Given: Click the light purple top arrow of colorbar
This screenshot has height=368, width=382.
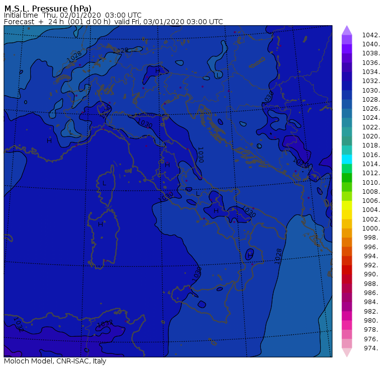Looking at the screenshot, I should 347,31.
